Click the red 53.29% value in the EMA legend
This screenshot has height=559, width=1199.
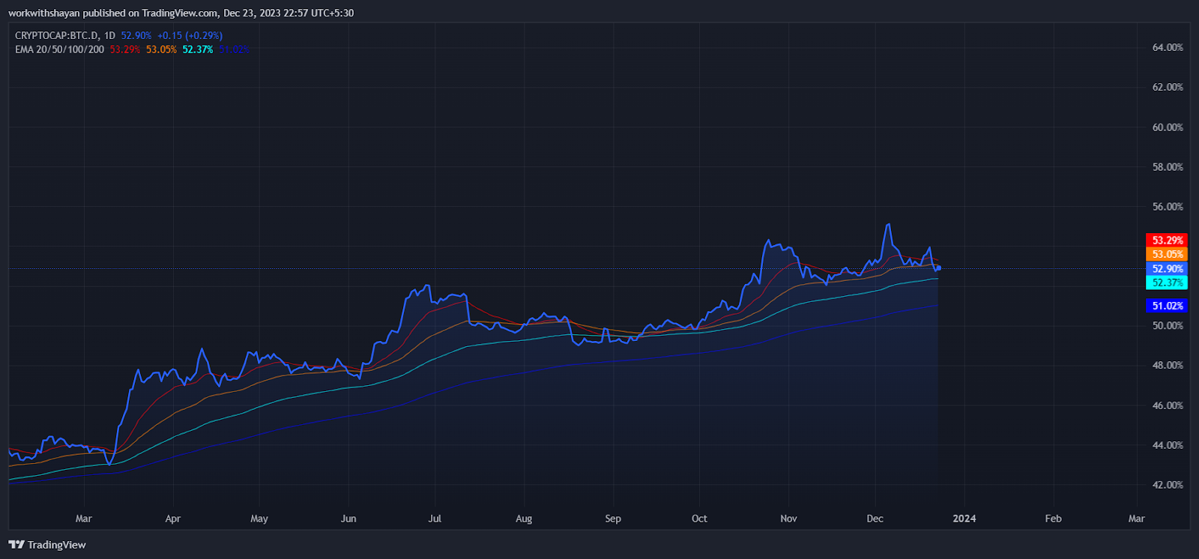(x=125, y=49)
